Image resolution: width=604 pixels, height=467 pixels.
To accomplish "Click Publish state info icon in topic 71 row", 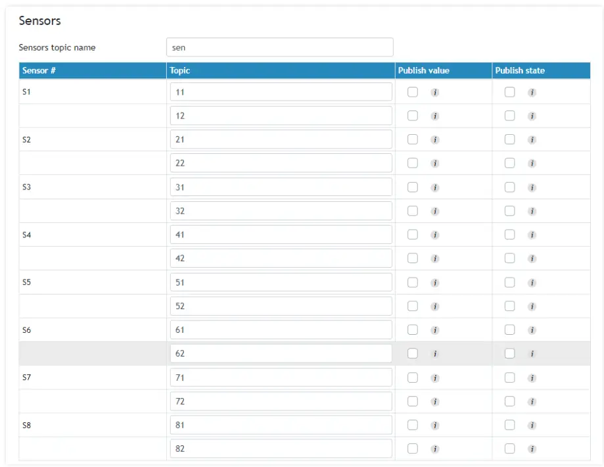I will [532, 378].
